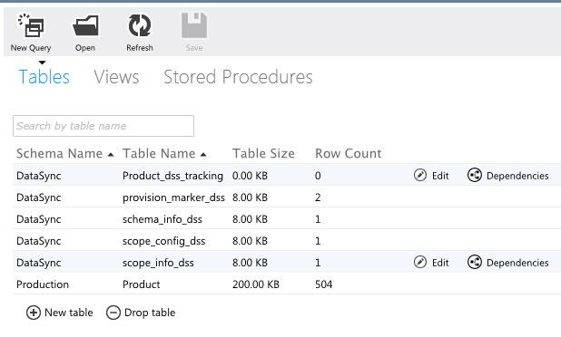Click the 200.00 KB table size cell
561x337 pixels.
(x=256, y=284)
